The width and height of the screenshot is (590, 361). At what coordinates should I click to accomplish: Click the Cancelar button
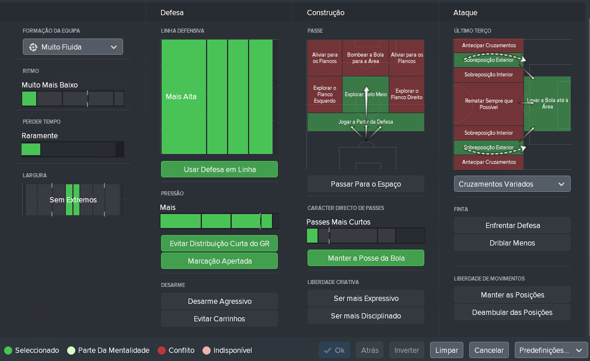tap(489, 350)
